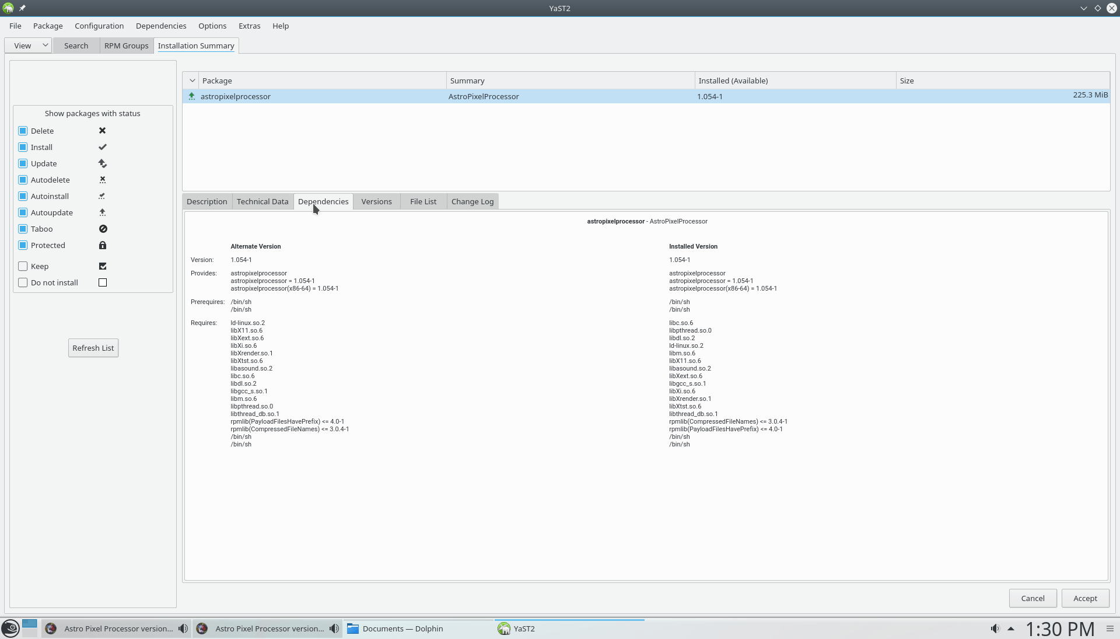This screenshot has height=639, width=1120.
Task: Click the system tray volume icon
Action: [x=995, y=628]
